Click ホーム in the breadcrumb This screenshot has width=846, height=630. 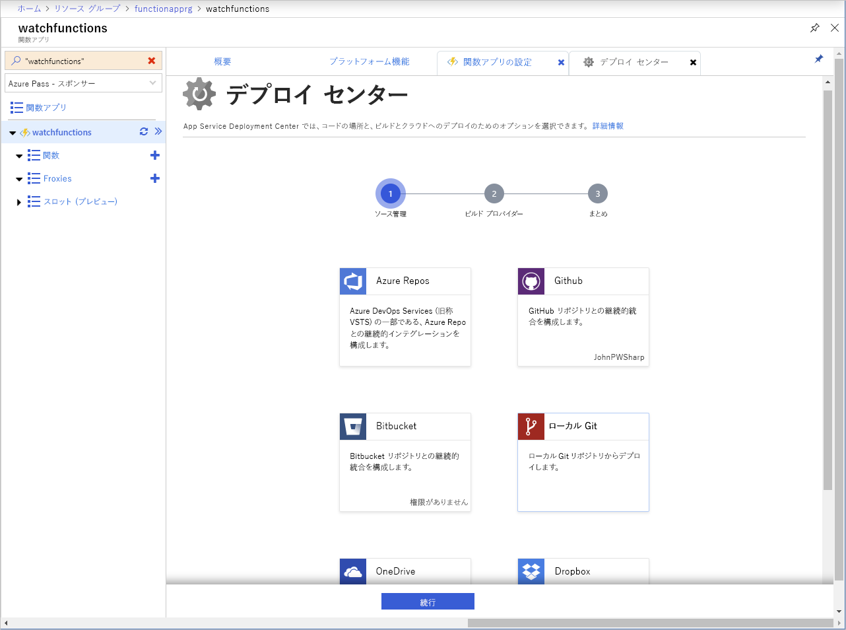[29, 9]
